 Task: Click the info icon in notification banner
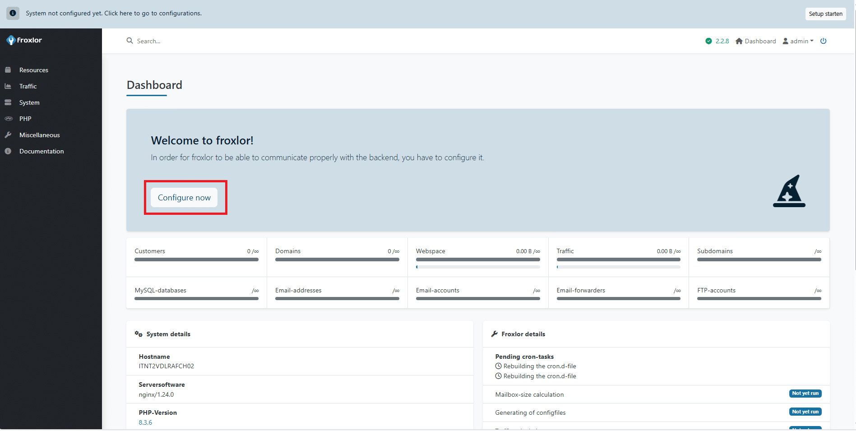(13, 13)
